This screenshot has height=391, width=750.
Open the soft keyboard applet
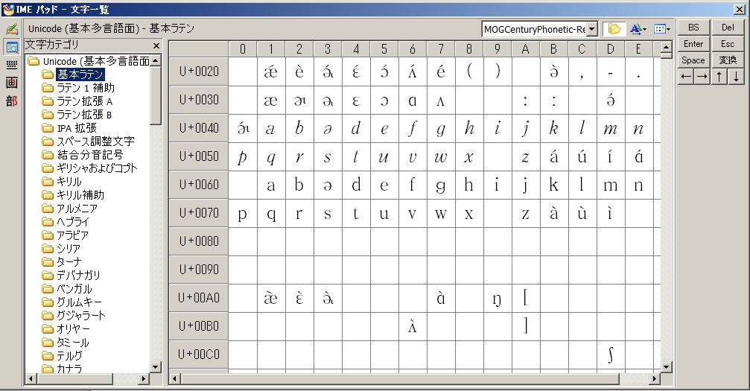(x=11, y=65)
